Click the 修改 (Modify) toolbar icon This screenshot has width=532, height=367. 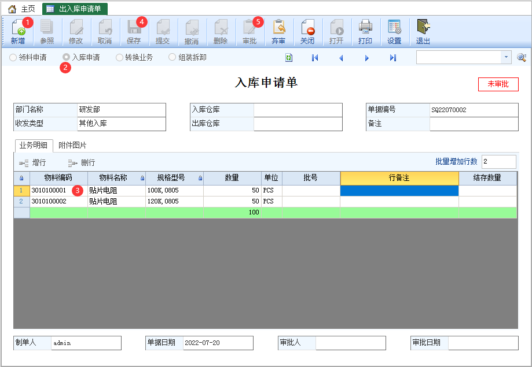coord(76,27)
